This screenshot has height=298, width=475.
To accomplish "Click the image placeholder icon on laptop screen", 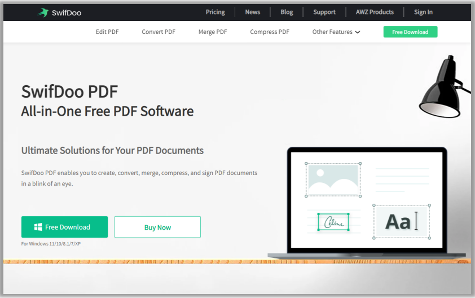I will pyautogui.click(x=333, y=180).
